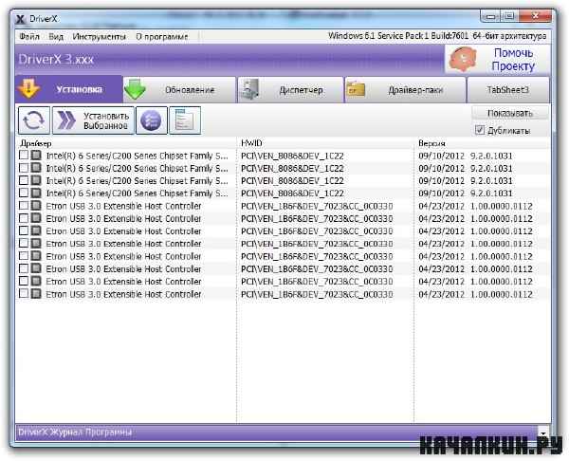Close the DriverX window

point(535,16)
